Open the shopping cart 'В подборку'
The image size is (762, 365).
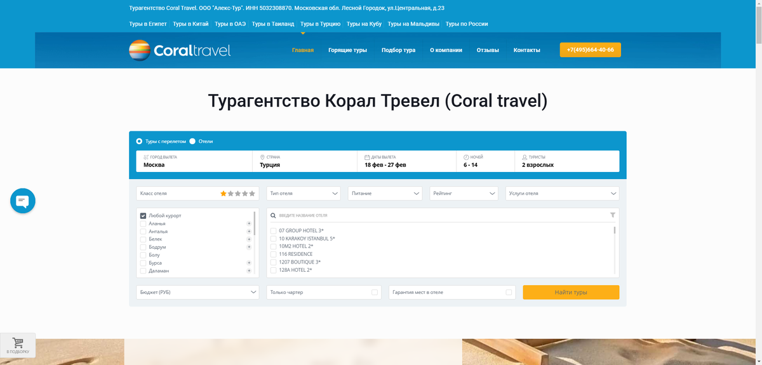pos(18,345)
